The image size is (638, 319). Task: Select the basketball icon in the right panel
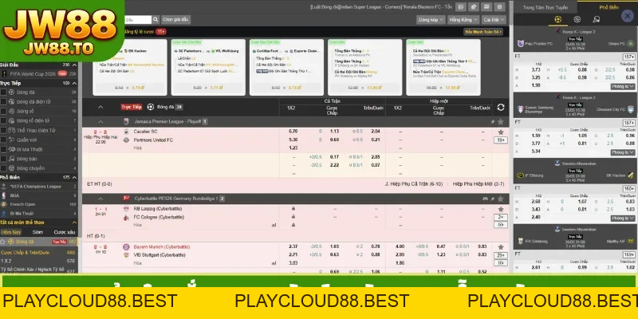pos(577,19)
